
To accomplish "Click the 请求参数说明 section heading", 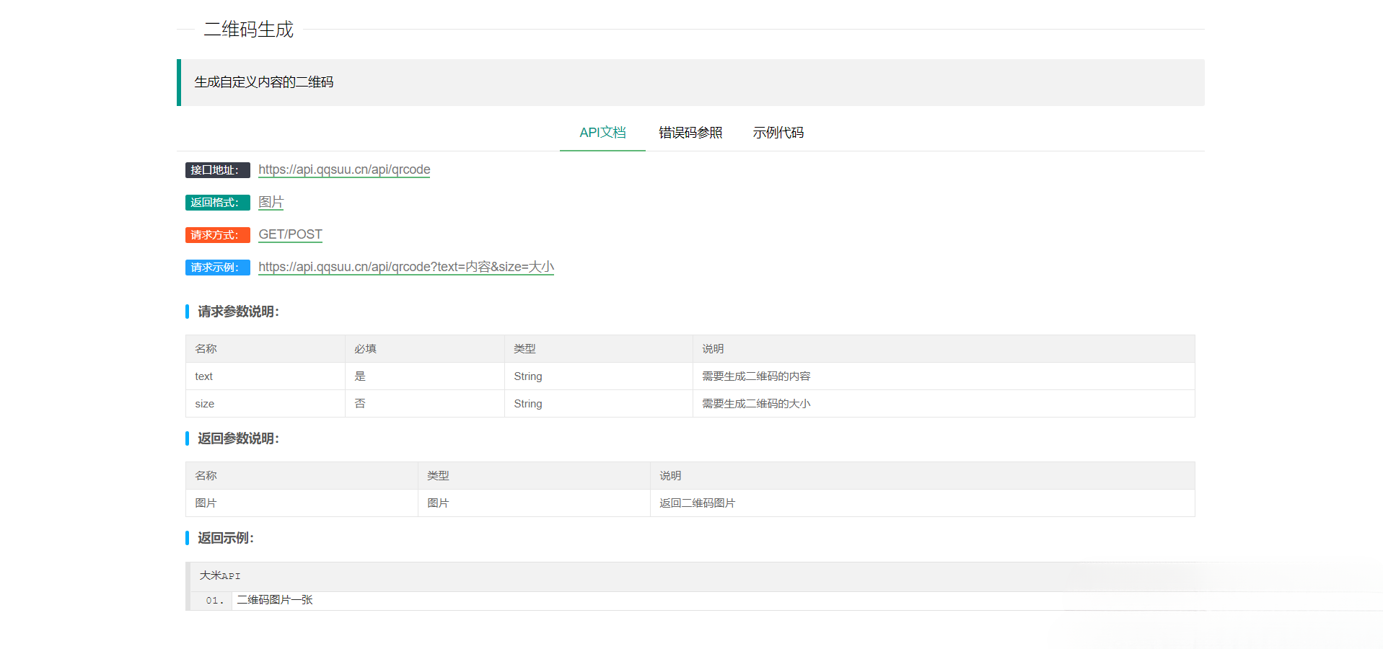I will (x=238, y=312).
